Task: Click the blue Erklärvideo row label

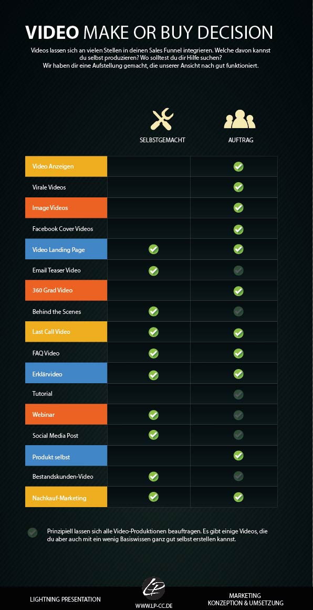Action: (x=66, y=373)
